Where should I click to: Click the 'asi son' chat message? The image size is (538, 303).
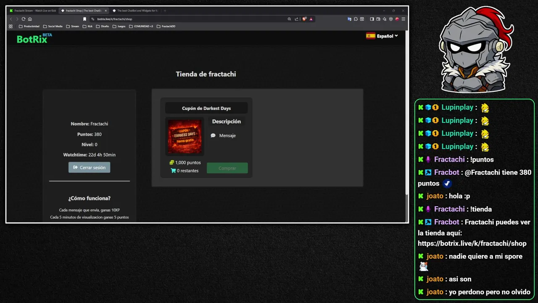click(460, 279)
